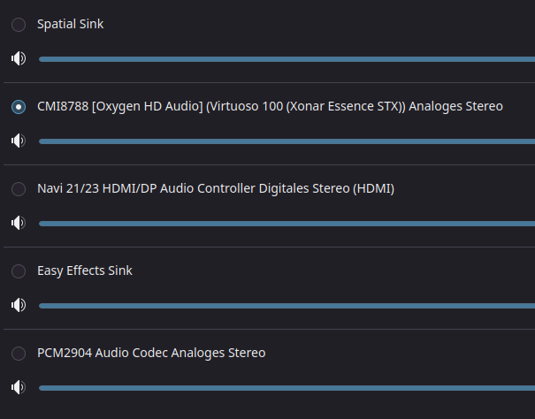
Task: Mute the Easy Effects Sink speaker icon
Action: (x=19, y=305)
